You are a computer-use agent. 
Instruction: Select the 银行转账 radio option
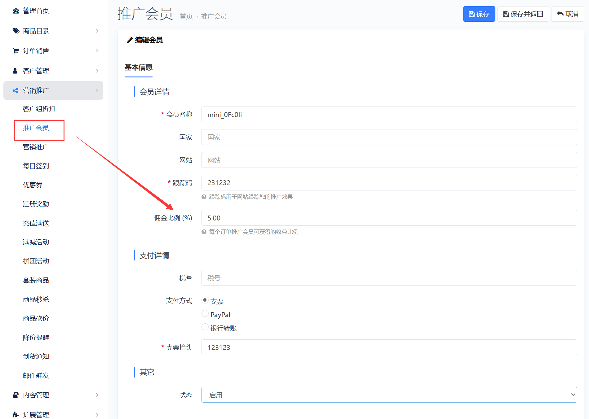pyautogui.click(x=205, y=327)
